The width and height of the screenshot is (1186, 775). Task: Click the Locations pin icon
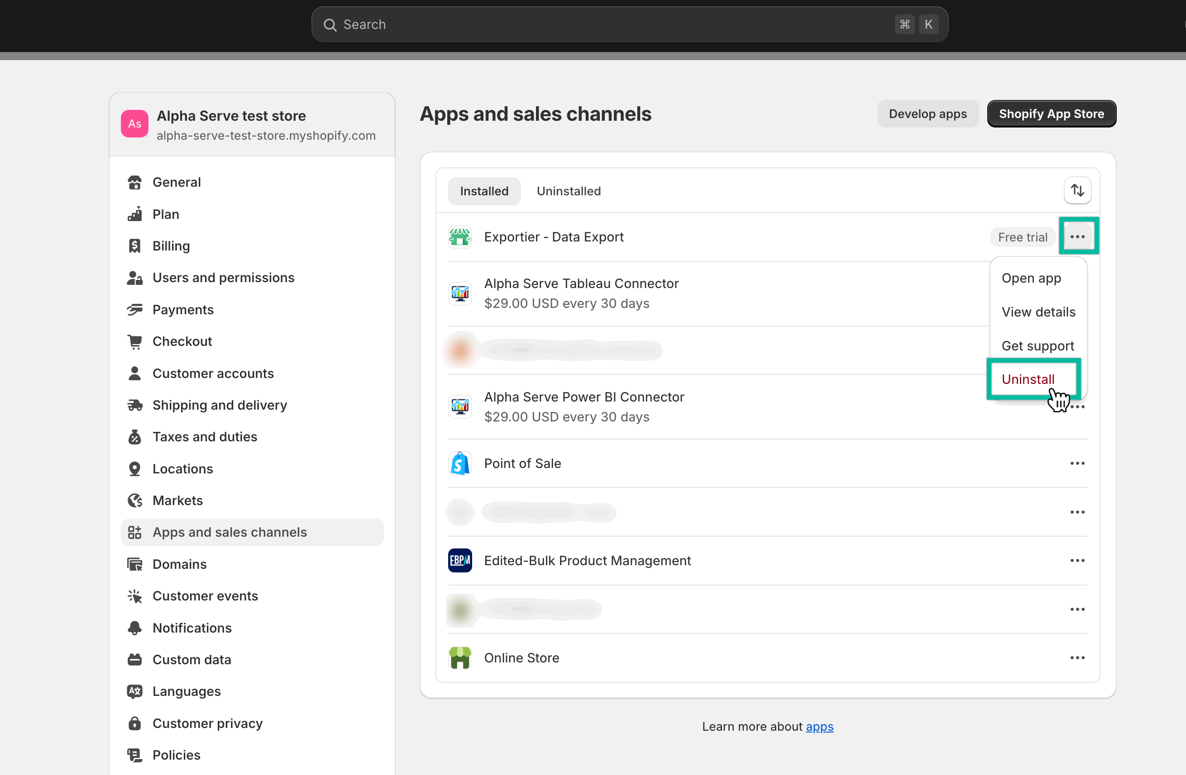point(134,469)
